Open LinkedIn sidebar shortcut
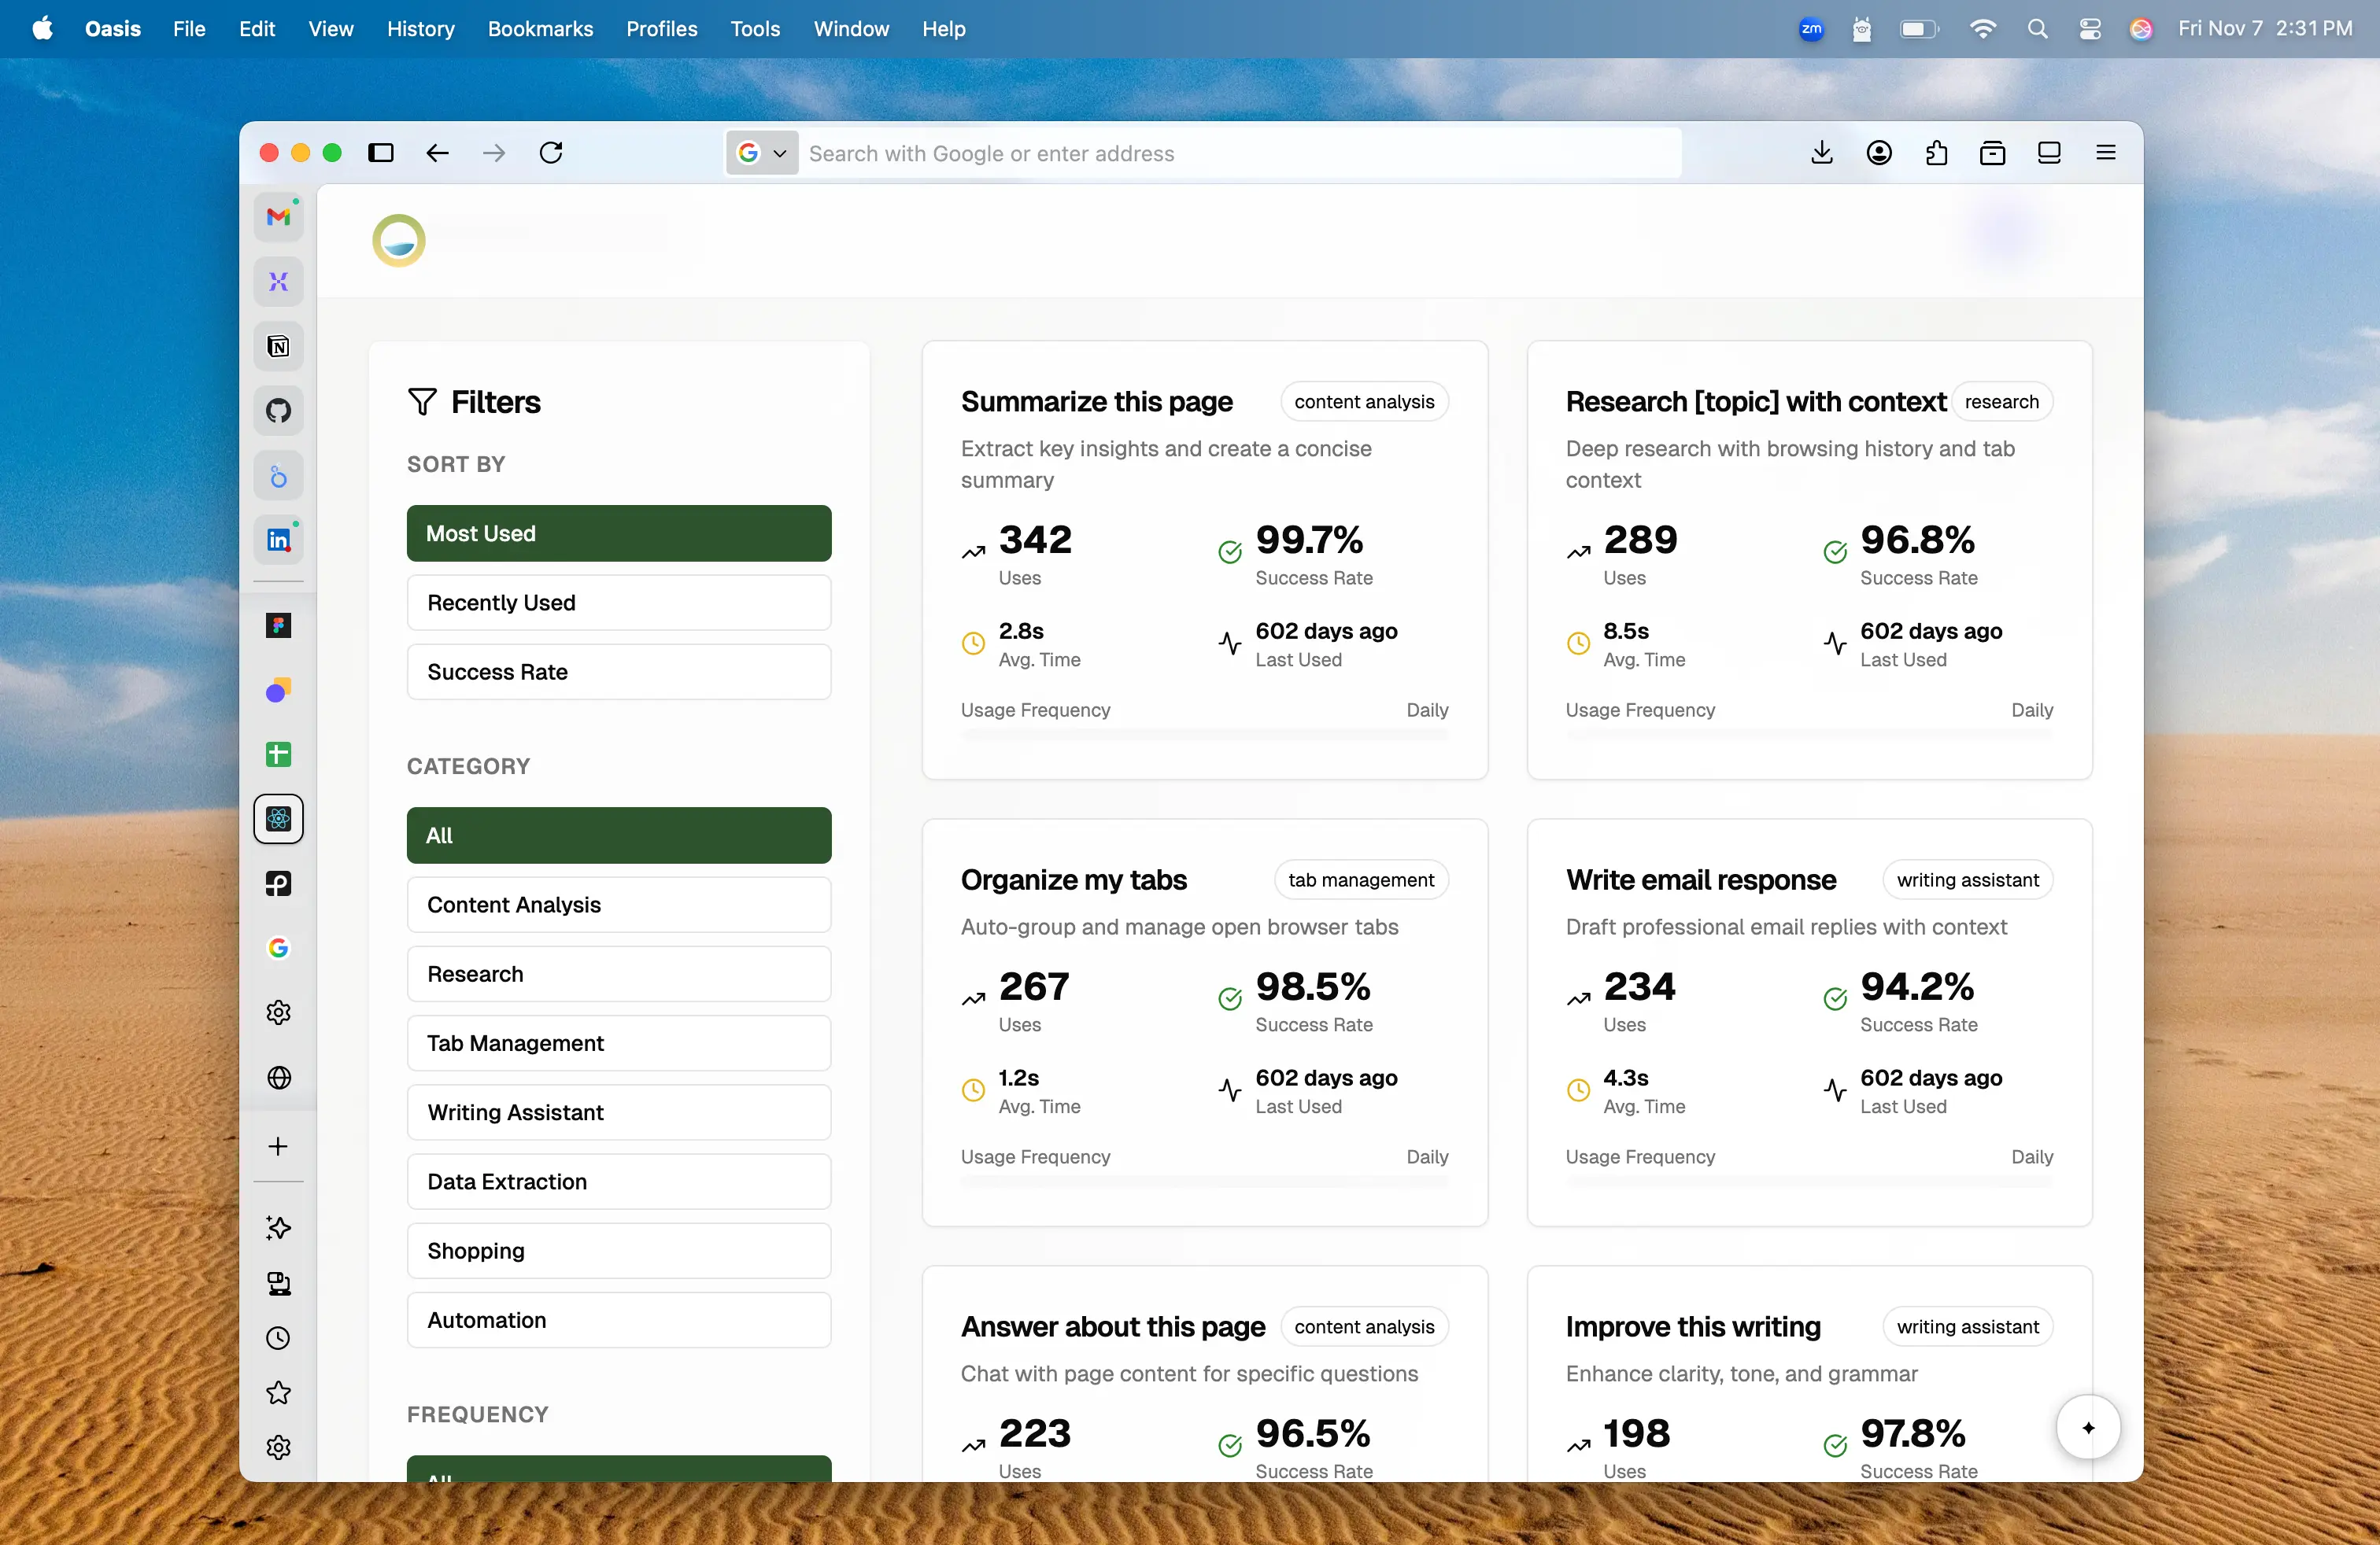This screenshot has width=2380, height=1545. point(278,540)
